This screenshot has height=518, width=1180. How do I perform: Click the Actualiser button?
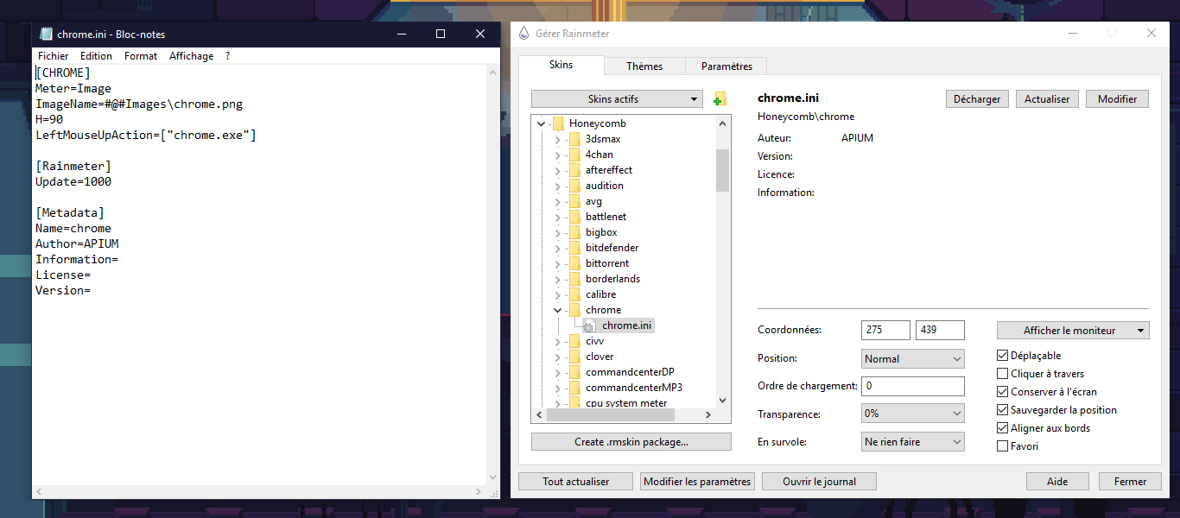coord(1046,99)
